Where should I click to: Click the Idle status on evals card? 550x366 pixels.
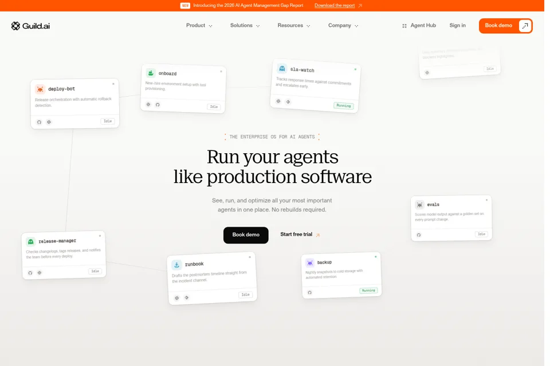481,234
